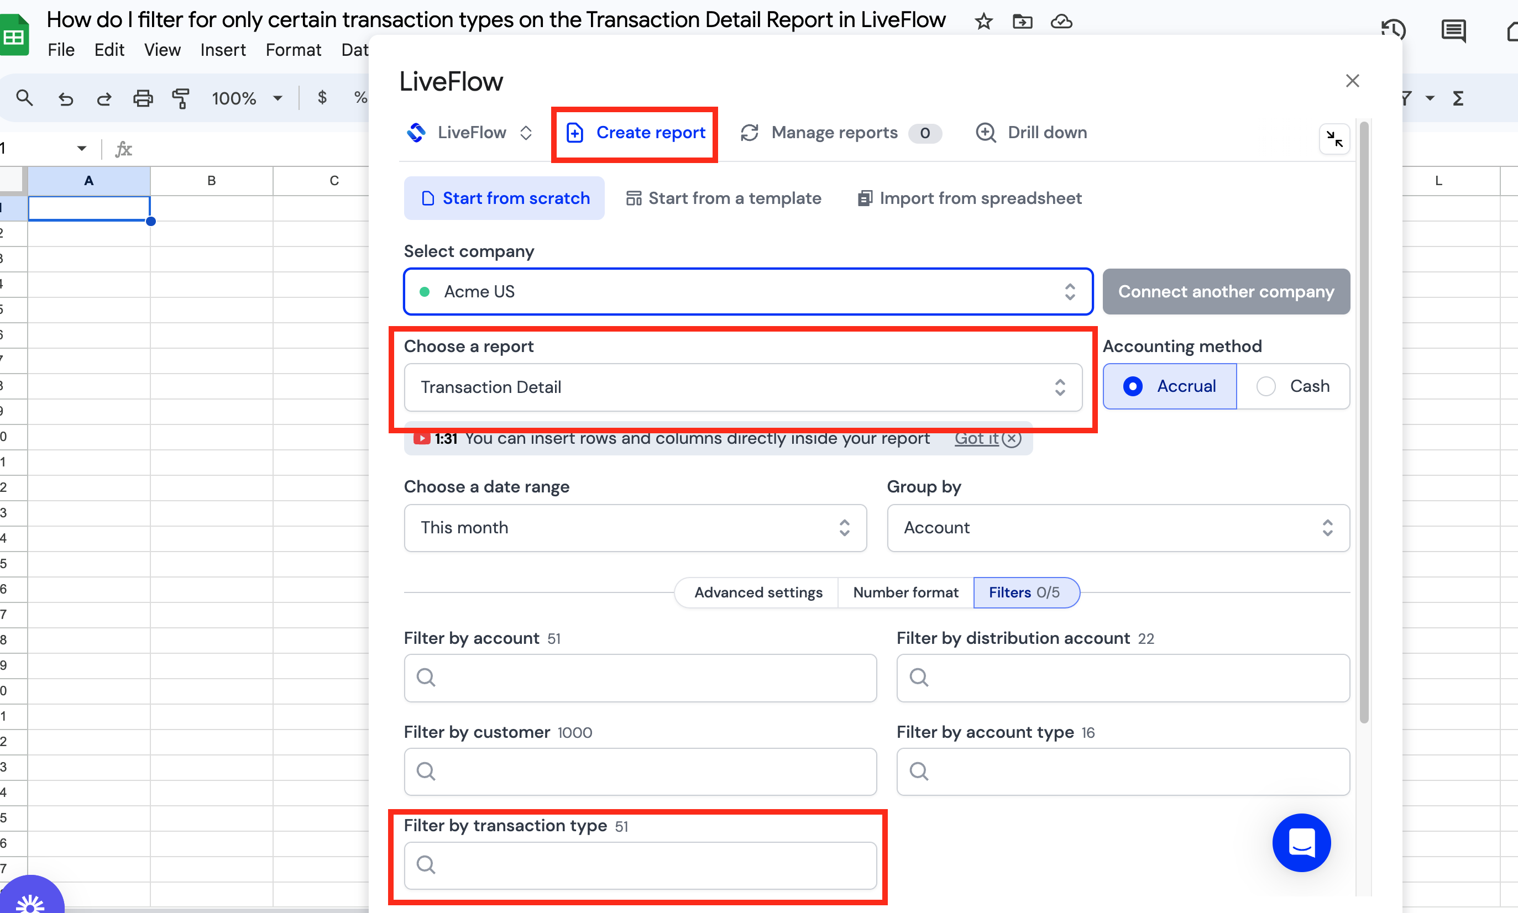Select the Accrual accounting method

(1169, 386)
